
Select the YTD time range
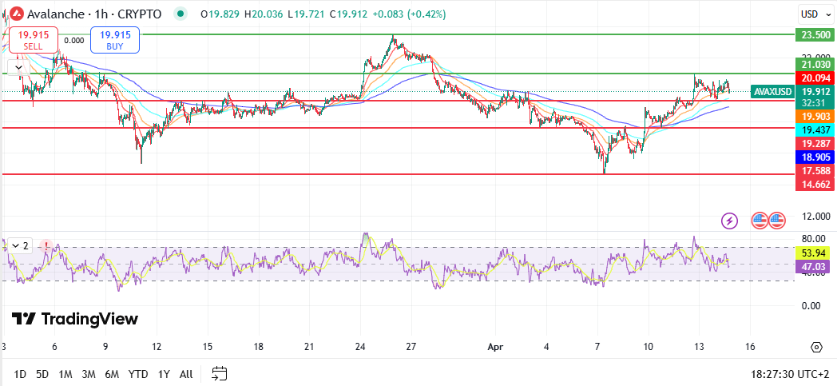tap(138, 373)
